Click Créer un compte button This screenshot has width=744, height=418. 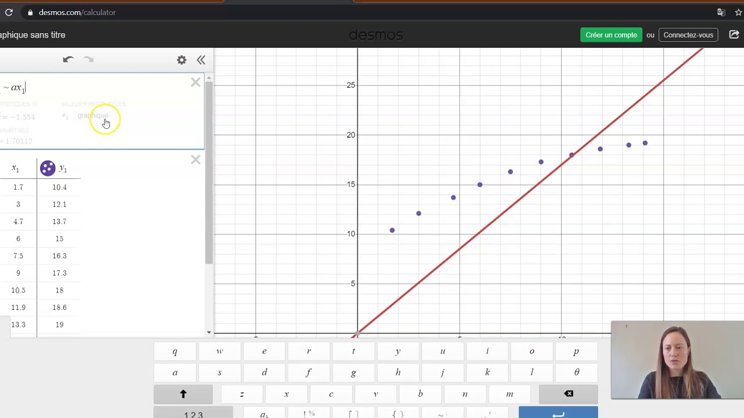pos(611,35)
